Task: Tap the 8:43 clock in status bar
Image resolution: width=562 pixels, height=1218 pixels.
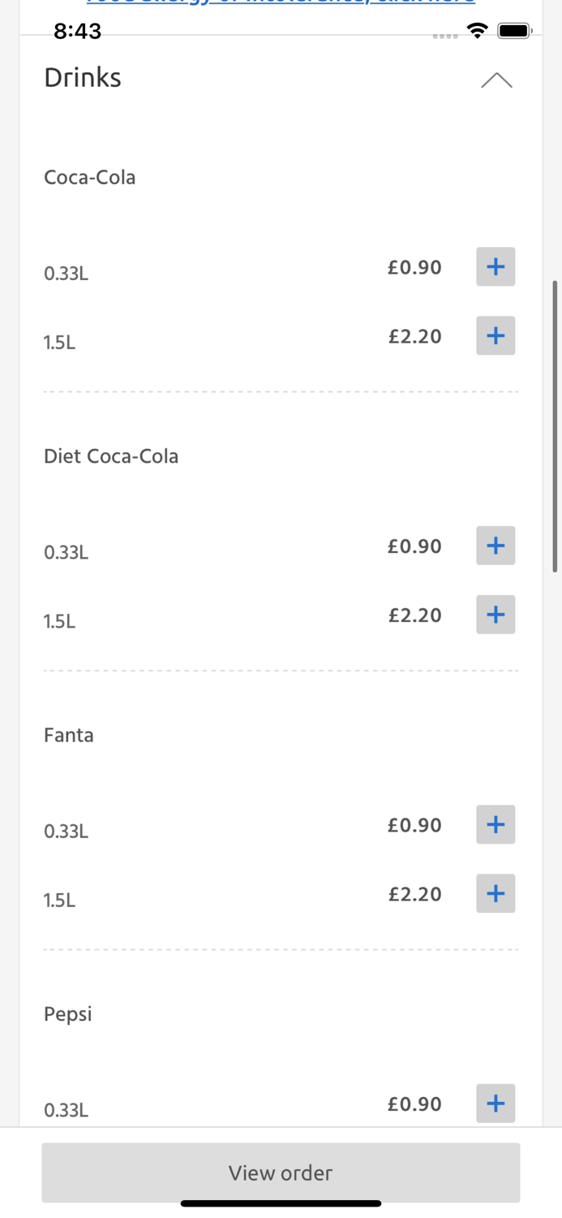Action: 77,31
